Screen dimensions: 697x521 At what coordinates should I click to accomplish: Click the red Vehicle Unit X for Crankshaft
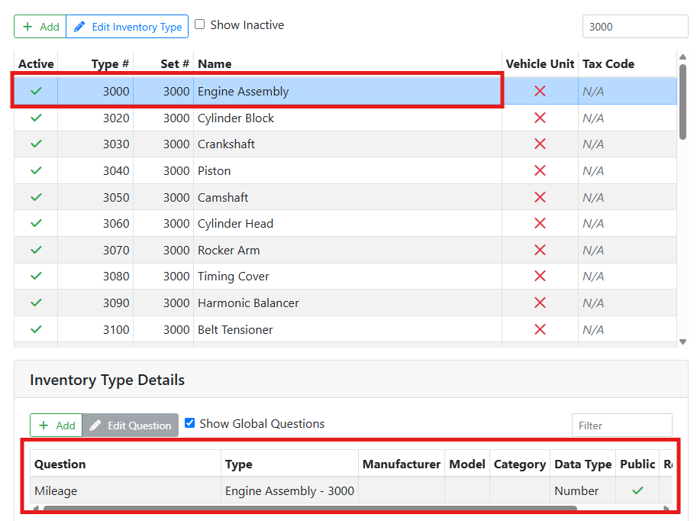pos(540,144)
